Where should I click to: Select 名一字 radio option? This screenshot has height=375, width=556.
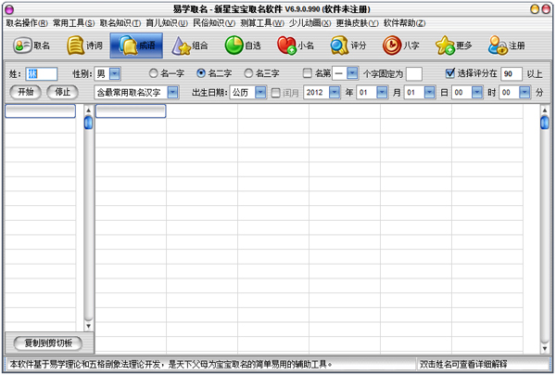pos(153,73)
